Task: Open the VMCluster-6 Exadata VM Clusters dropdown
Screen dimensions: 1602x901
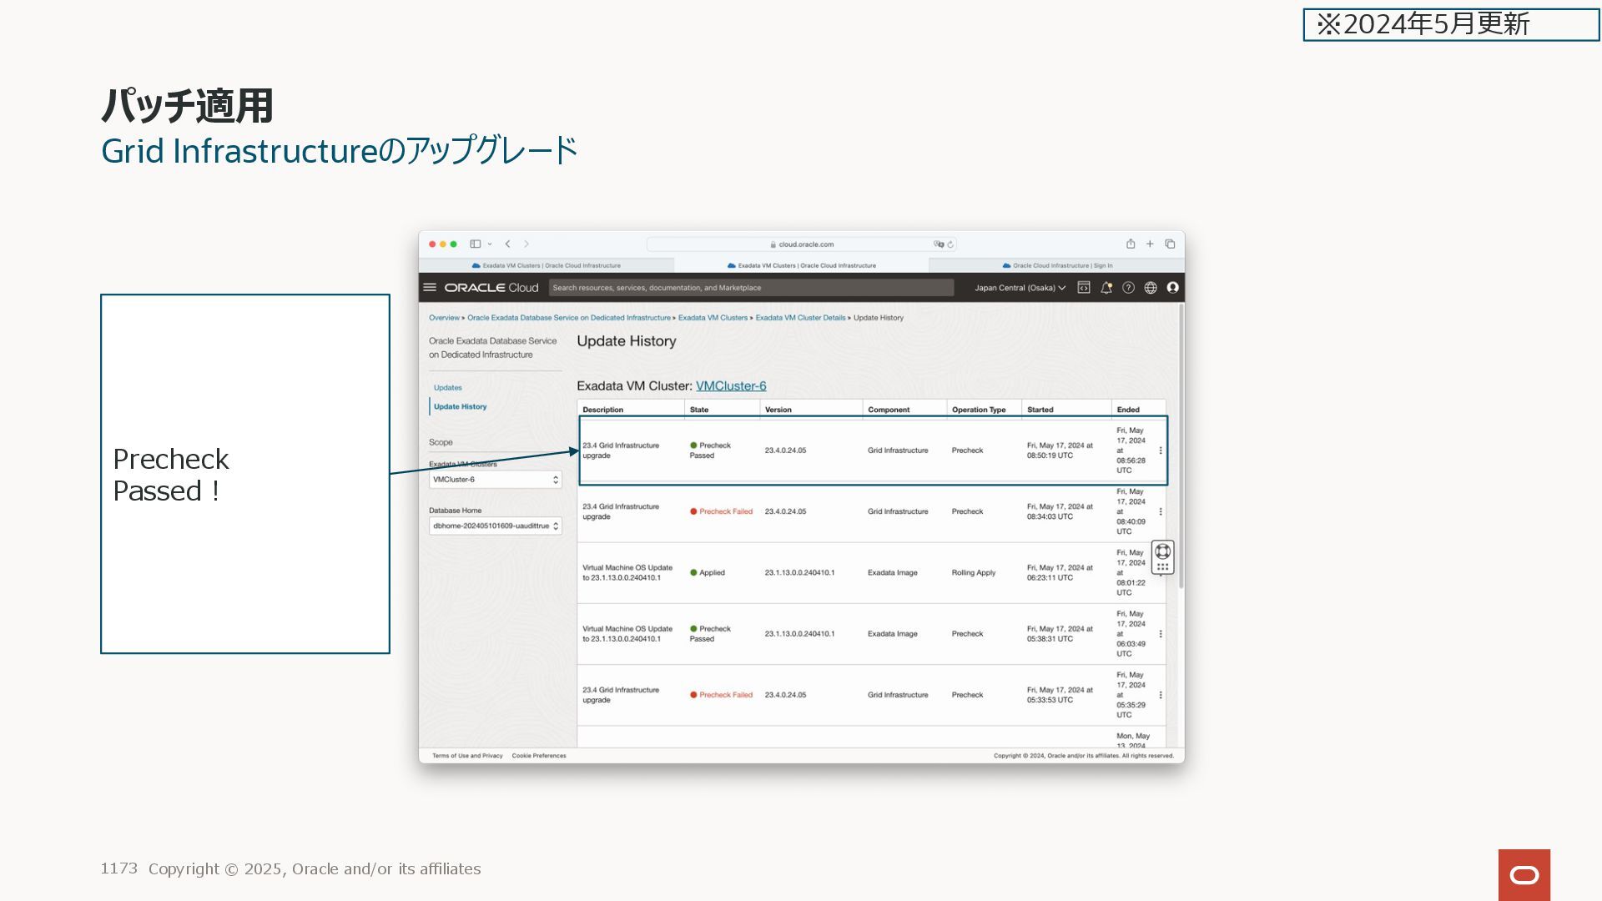Action: point(495,480)
